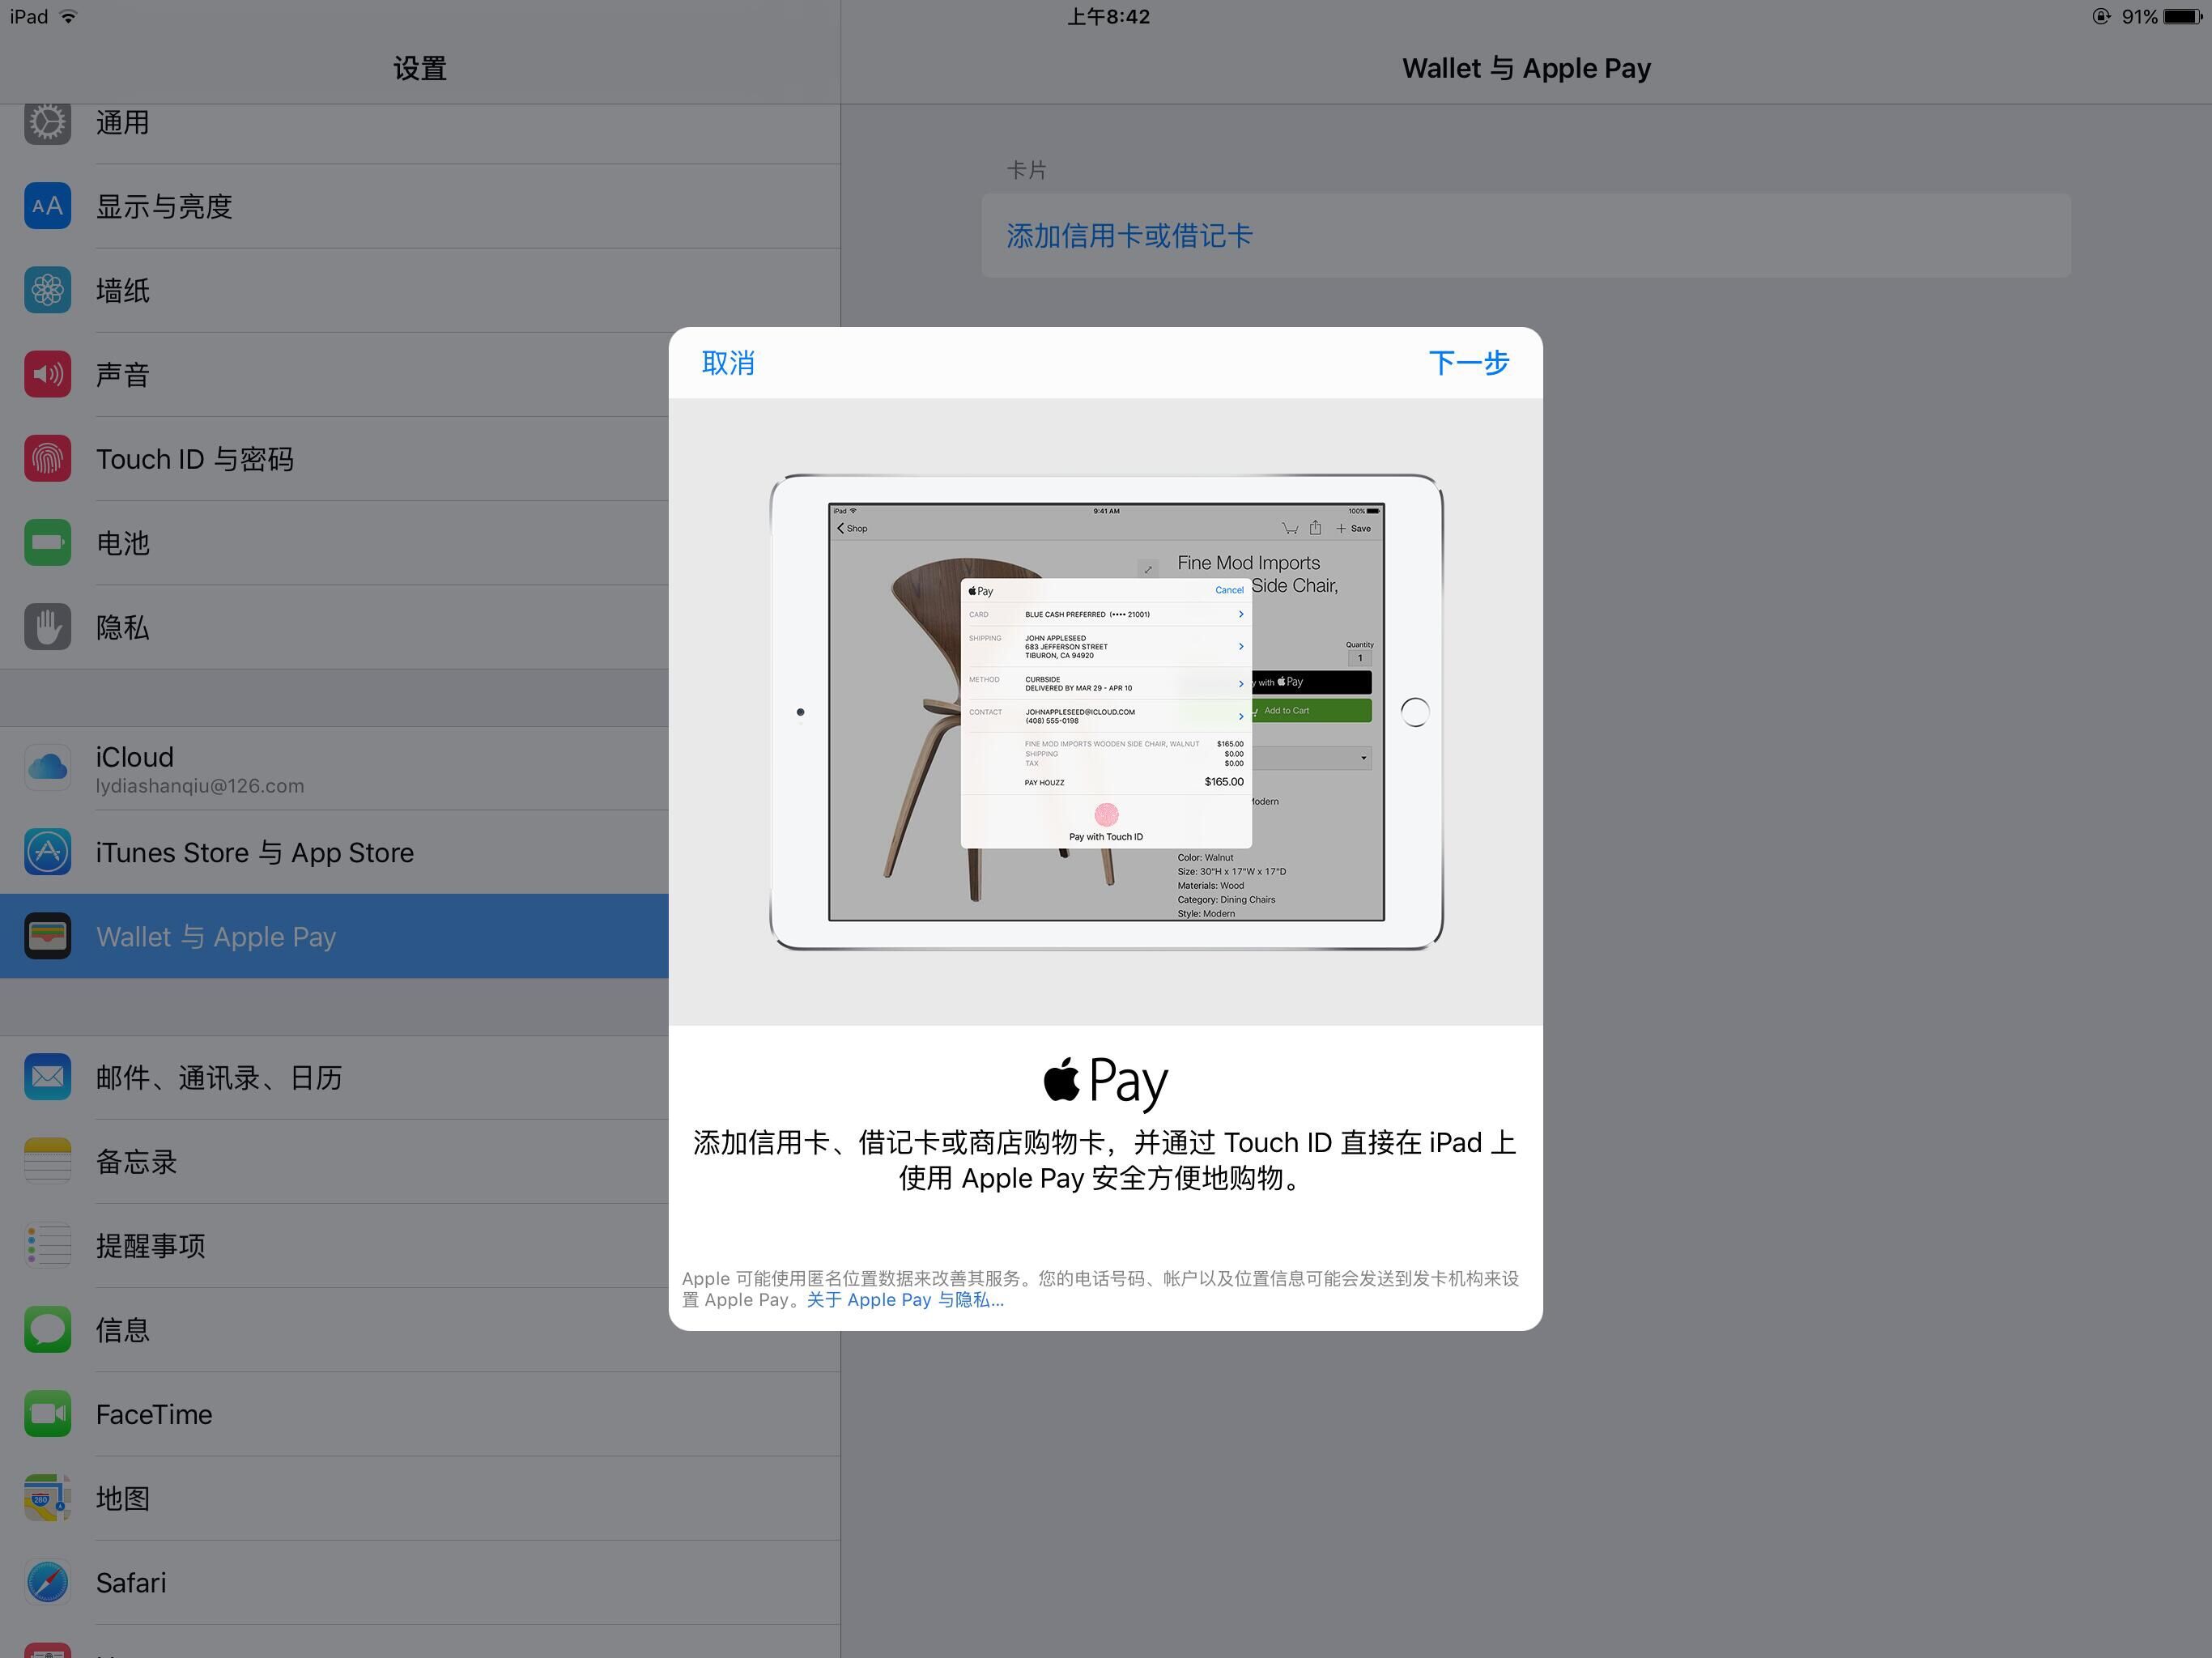Image resolution: width=2212 pixels, height=1658 pixels.
Task: Tap 取消 to cancel the dialog
Action: 728,363
